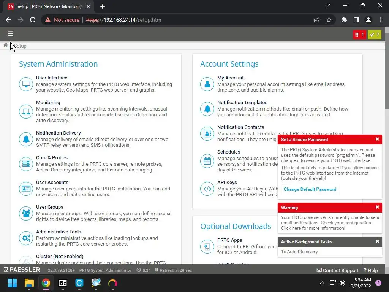Click the Core & Probes server icon
The image size is (389, 292).
tap(26, 164)
